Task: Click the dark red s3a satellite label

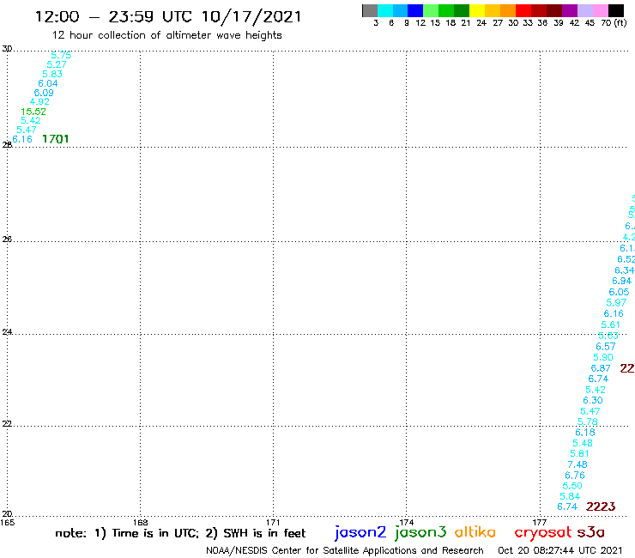Action: coord(591,532)
